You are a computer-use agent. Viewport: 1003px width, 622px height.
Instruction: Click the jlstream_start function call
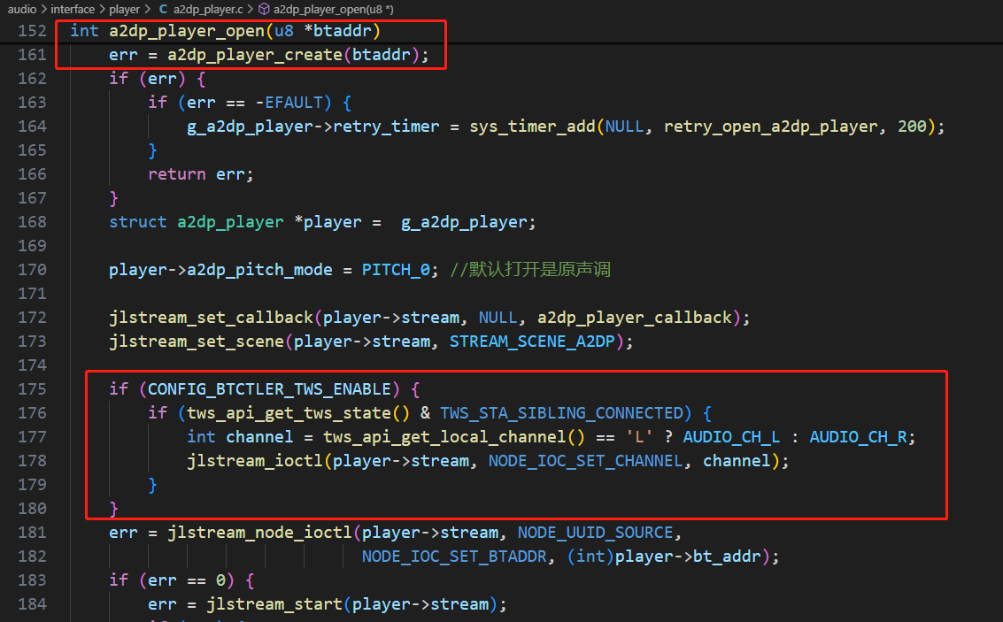[274, 604]
